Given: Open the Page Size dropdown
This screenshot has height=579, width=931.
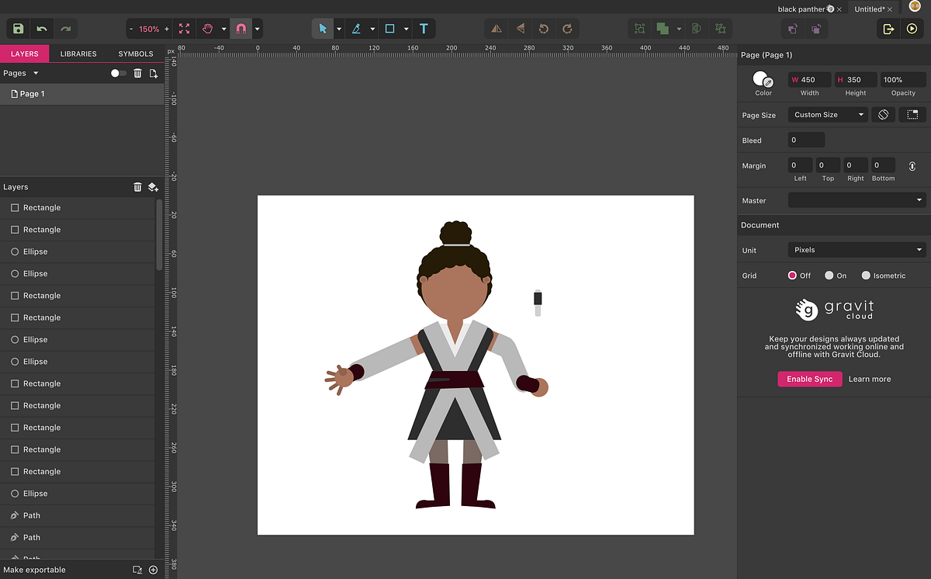Looking at the screenshot, I should click(x=828, y=115).
